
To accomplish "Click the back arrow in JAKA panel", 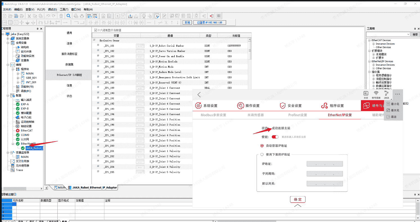I will click(199, 95).
